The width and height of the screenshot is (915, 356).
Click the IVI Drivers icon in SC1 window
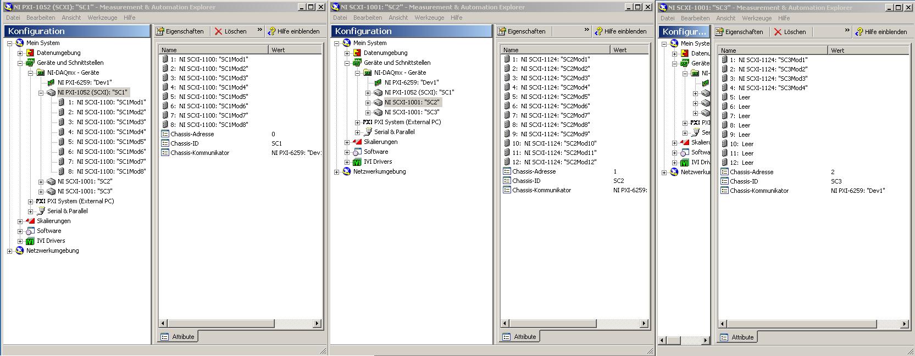tap(30, 241)
